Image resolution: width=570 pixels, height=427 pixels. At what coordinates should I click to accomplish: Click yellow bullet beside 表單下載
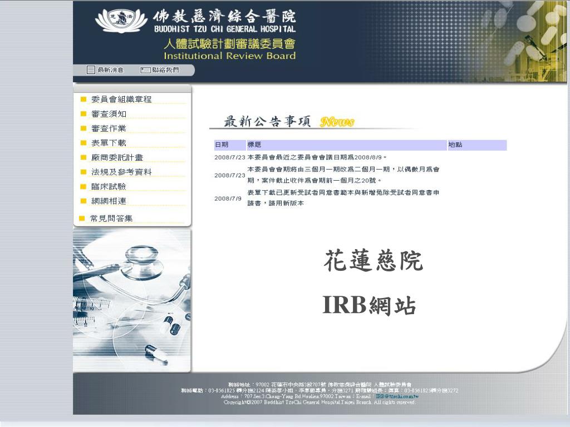[83, 143]
